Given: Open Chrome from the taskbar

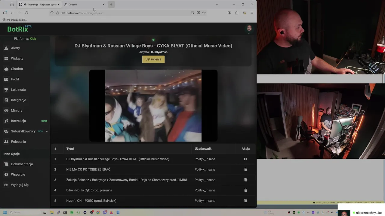Looking at the screenshot, I should (x=98, y=212).
